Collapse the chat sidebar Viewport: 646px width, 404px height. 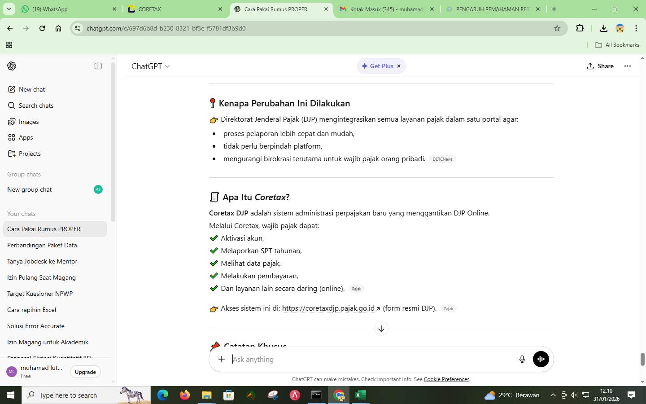click(98, 66)
